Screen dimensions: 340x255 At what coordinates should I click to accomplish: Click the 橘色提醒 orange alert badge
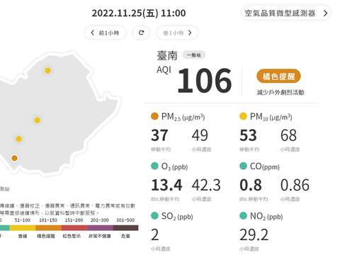278,76
